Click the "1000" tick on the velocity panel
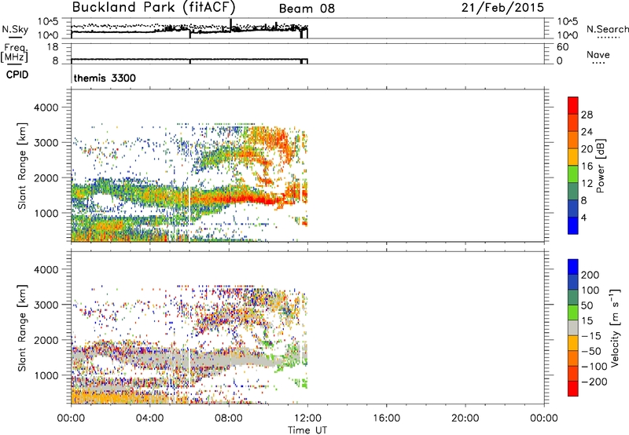Viewport: 629px width, 435px height. pyautogui.click(x=46, y=375)
